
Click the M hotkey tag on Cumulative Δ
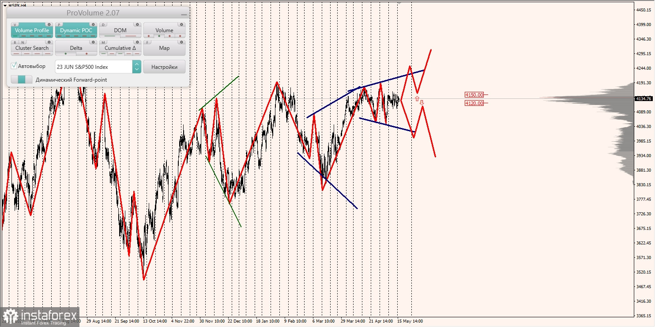tap(104, 42)
